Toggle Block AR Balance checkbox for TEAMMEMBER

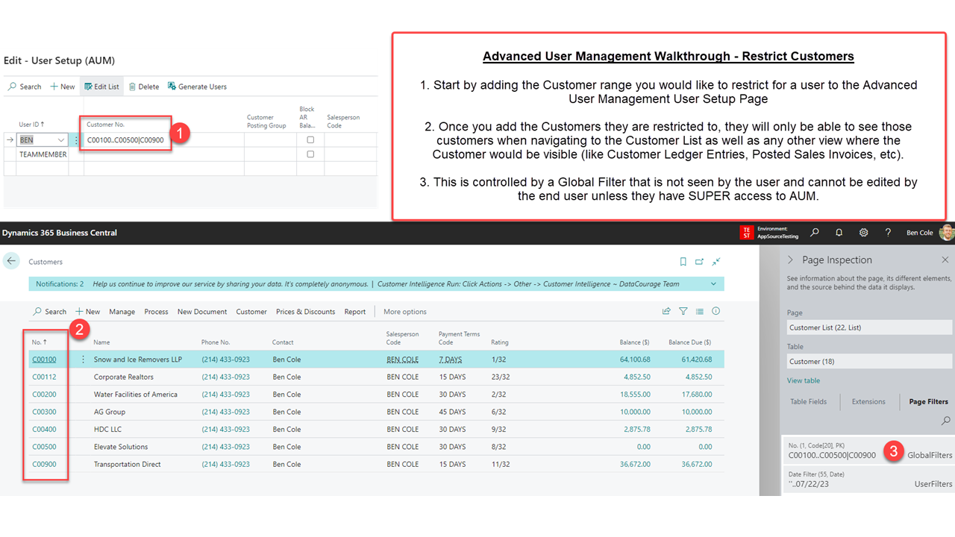(x=310, y=154)
